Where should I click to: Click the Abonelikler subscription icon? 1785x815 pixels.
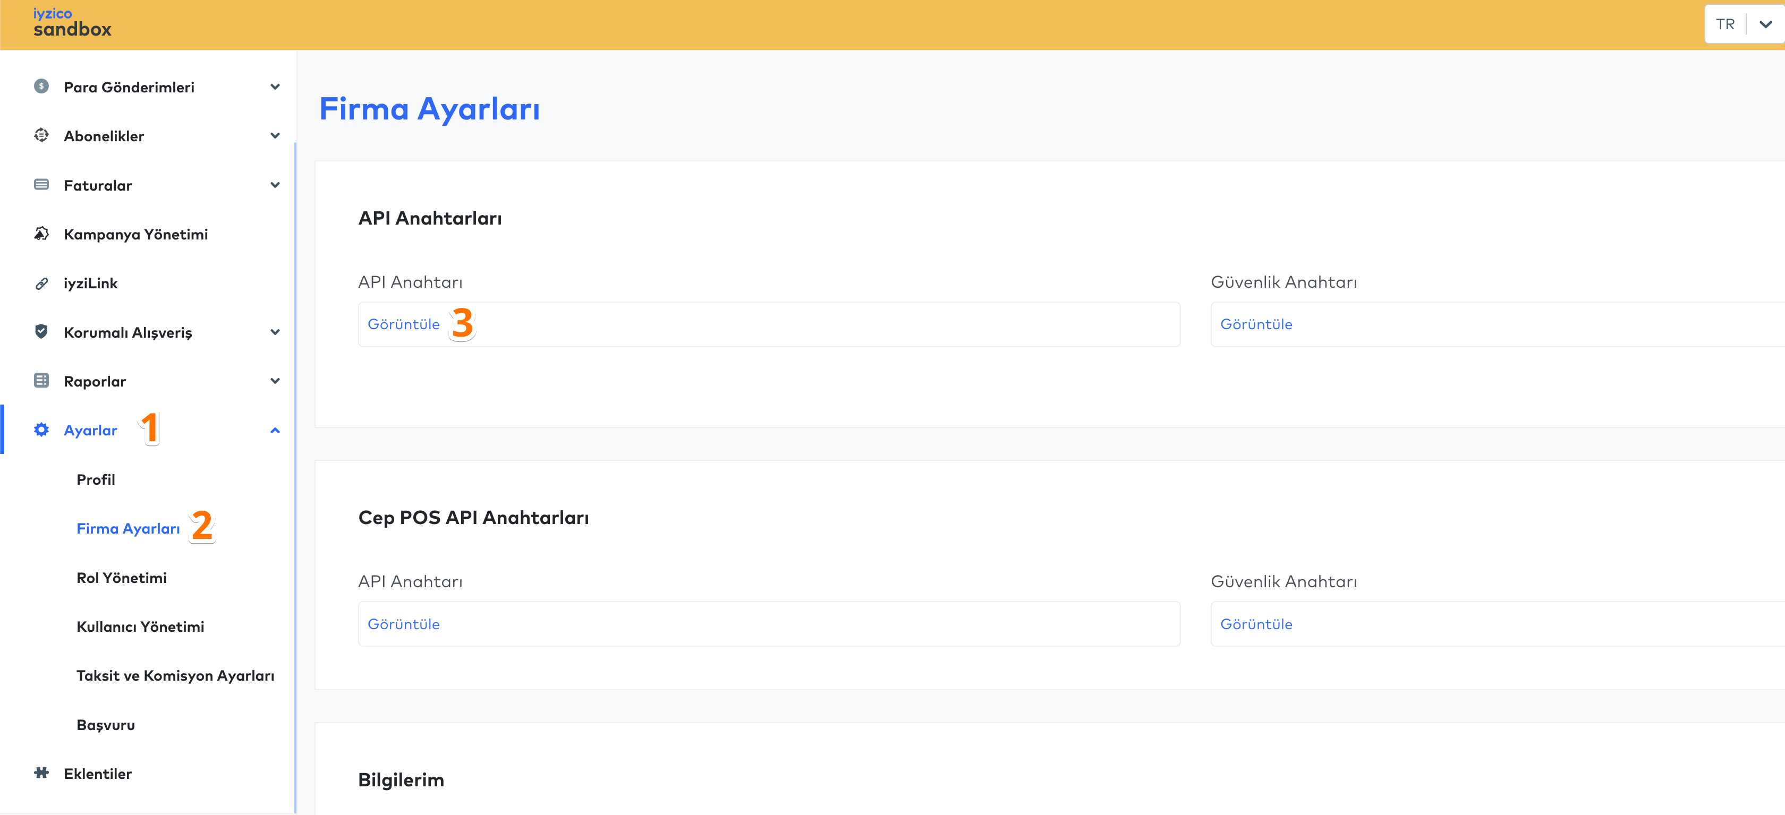tap(41, 136)
